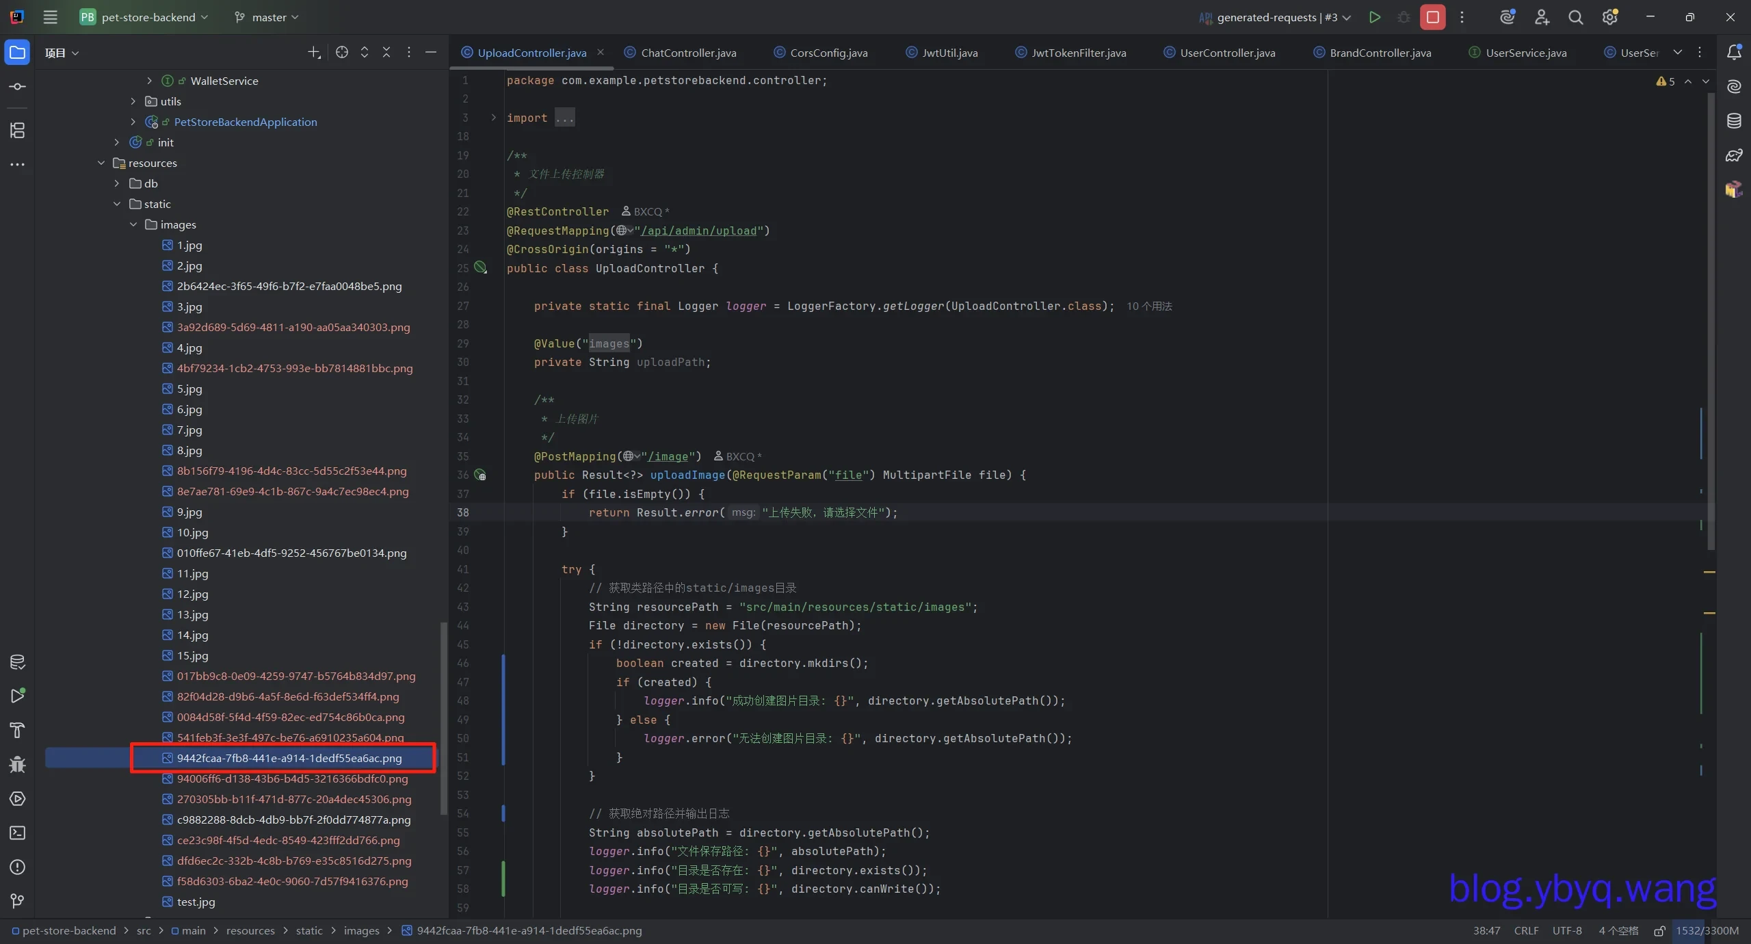Expand the WalletService node
Image resolution: width=1751 pixels, height=944 pixels.
click(149, 81)
